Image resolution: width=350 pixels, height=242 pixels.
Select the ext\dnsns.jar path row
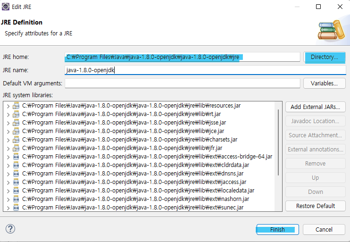133,174
